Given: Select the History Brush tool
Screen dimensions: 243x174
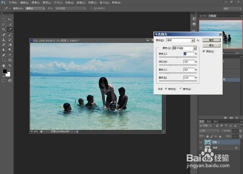Looking at the screenshot, I should pyautogui.click(x=10, y=40).
